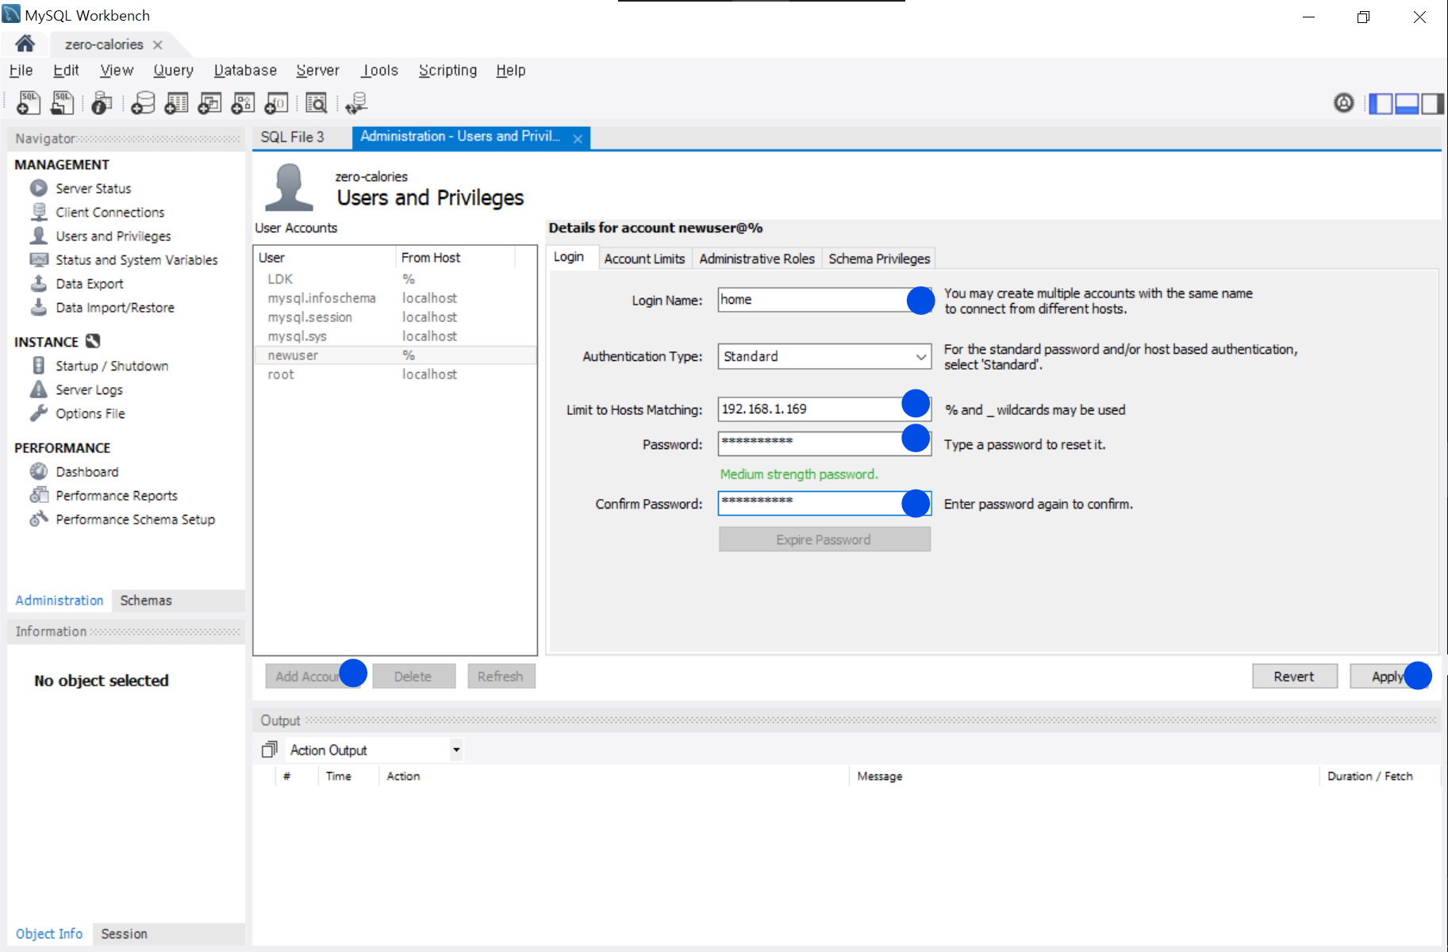Open the preferences gear icon

(x=1343, y=102)
